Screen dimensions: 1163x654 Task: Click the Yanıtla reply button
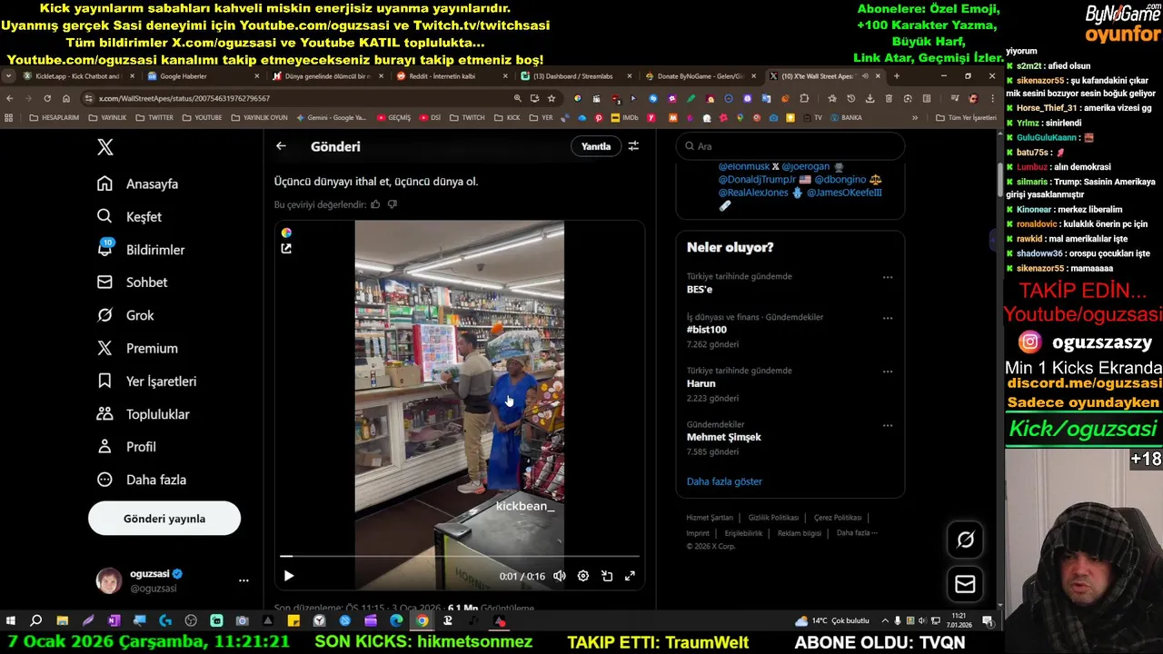coord(596,146)
